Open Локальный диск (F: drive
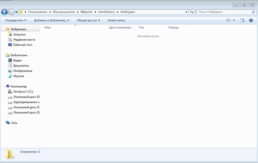Screen dimensions: 258x163 27,107
